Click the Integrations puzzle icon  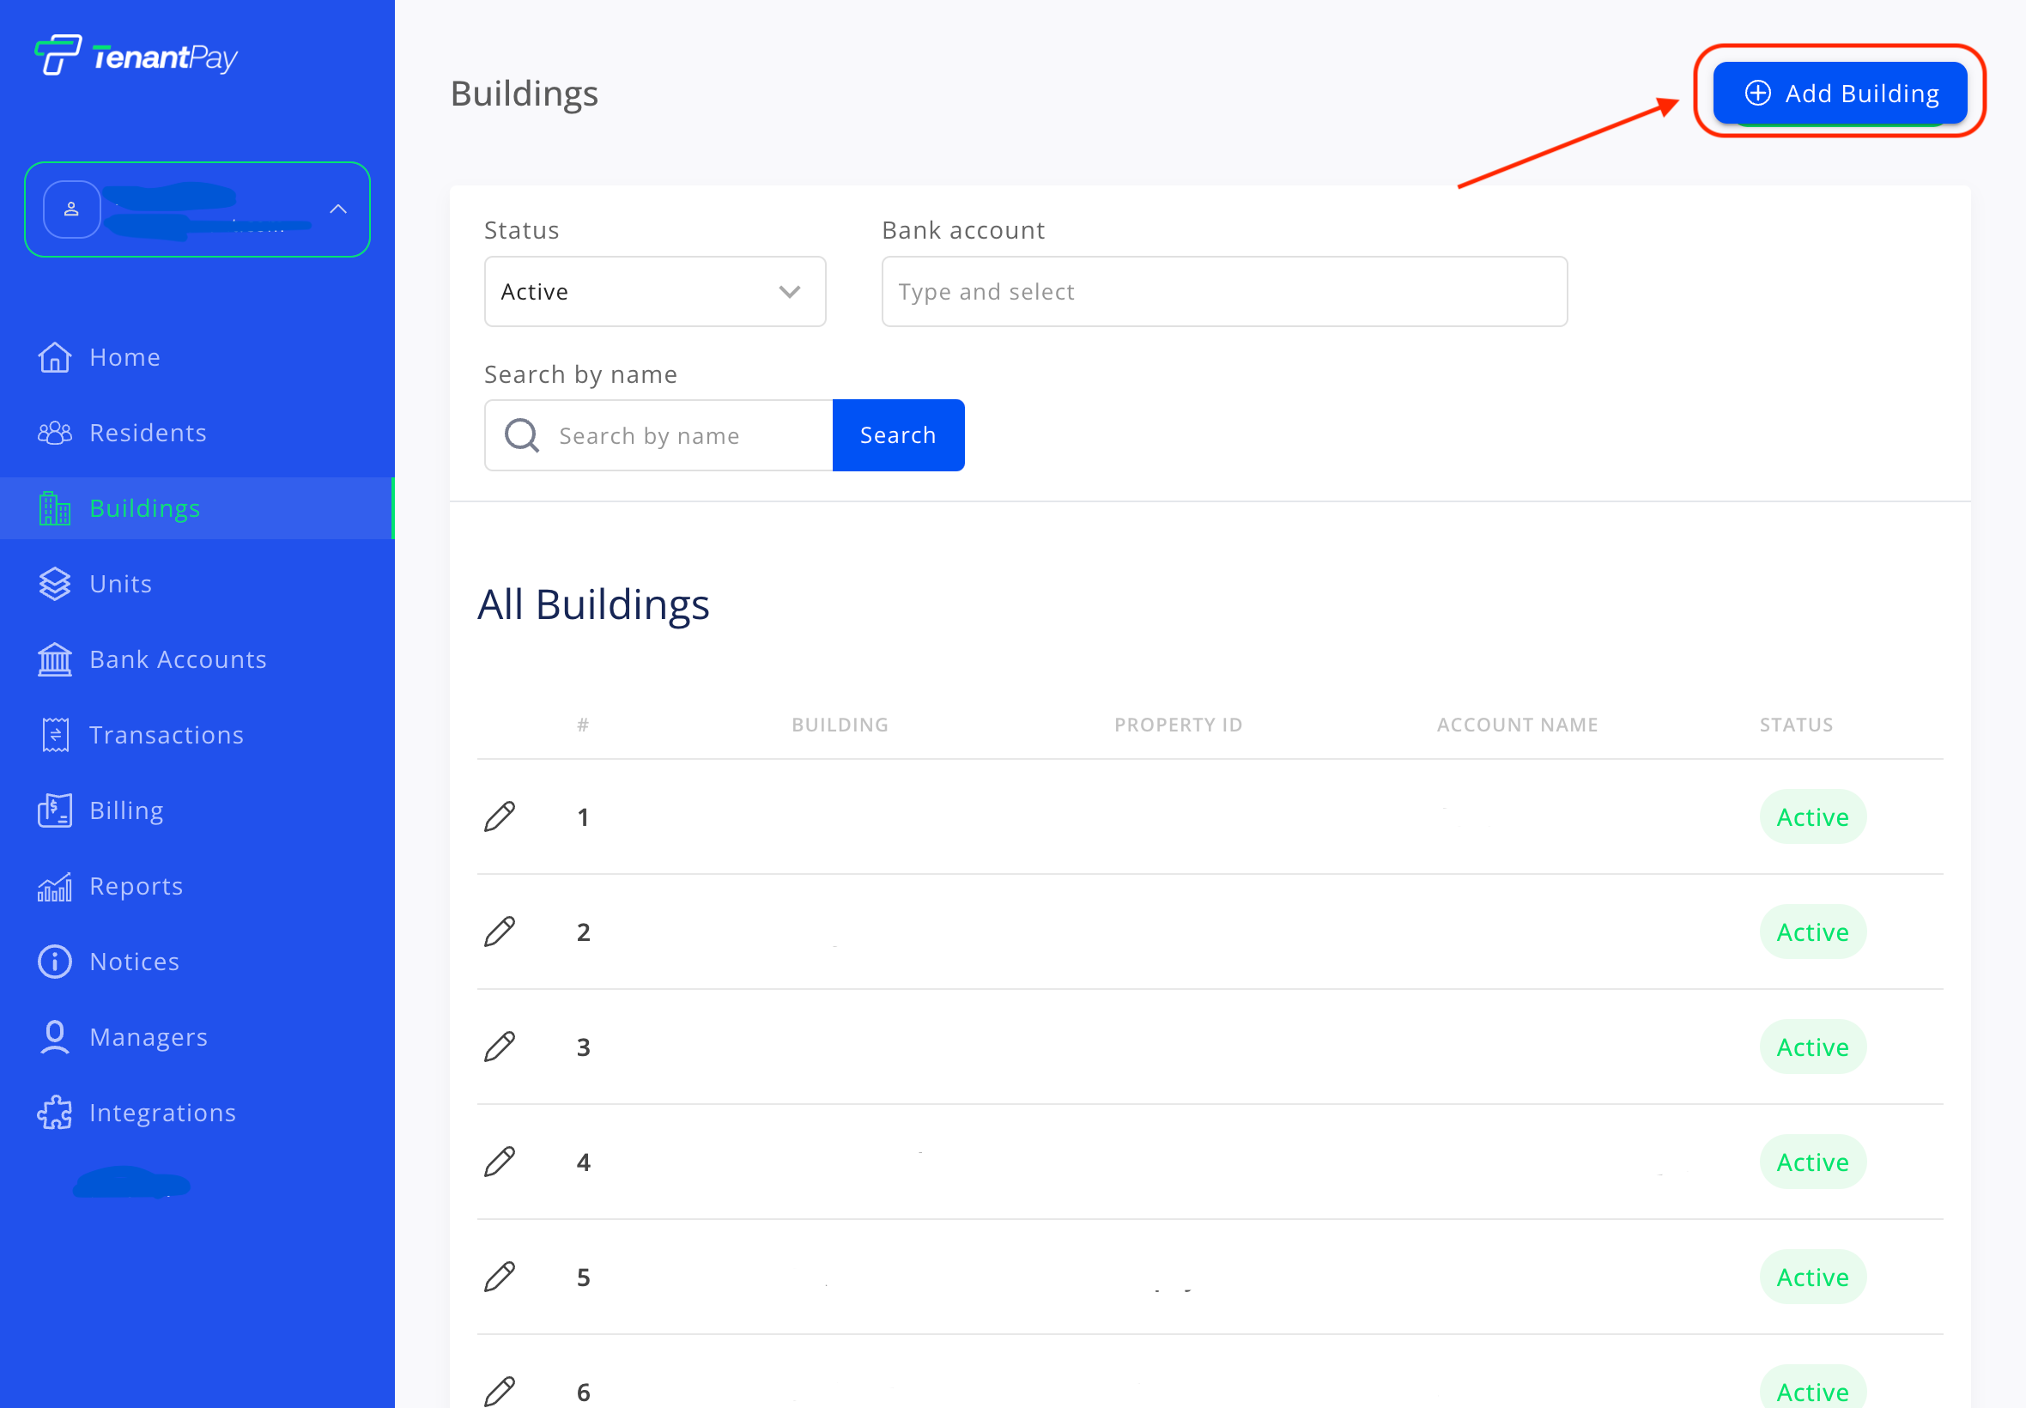point(55,1114)
